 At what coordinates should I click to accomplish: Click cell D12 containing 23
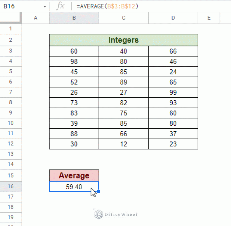click(x=173, y=144)
